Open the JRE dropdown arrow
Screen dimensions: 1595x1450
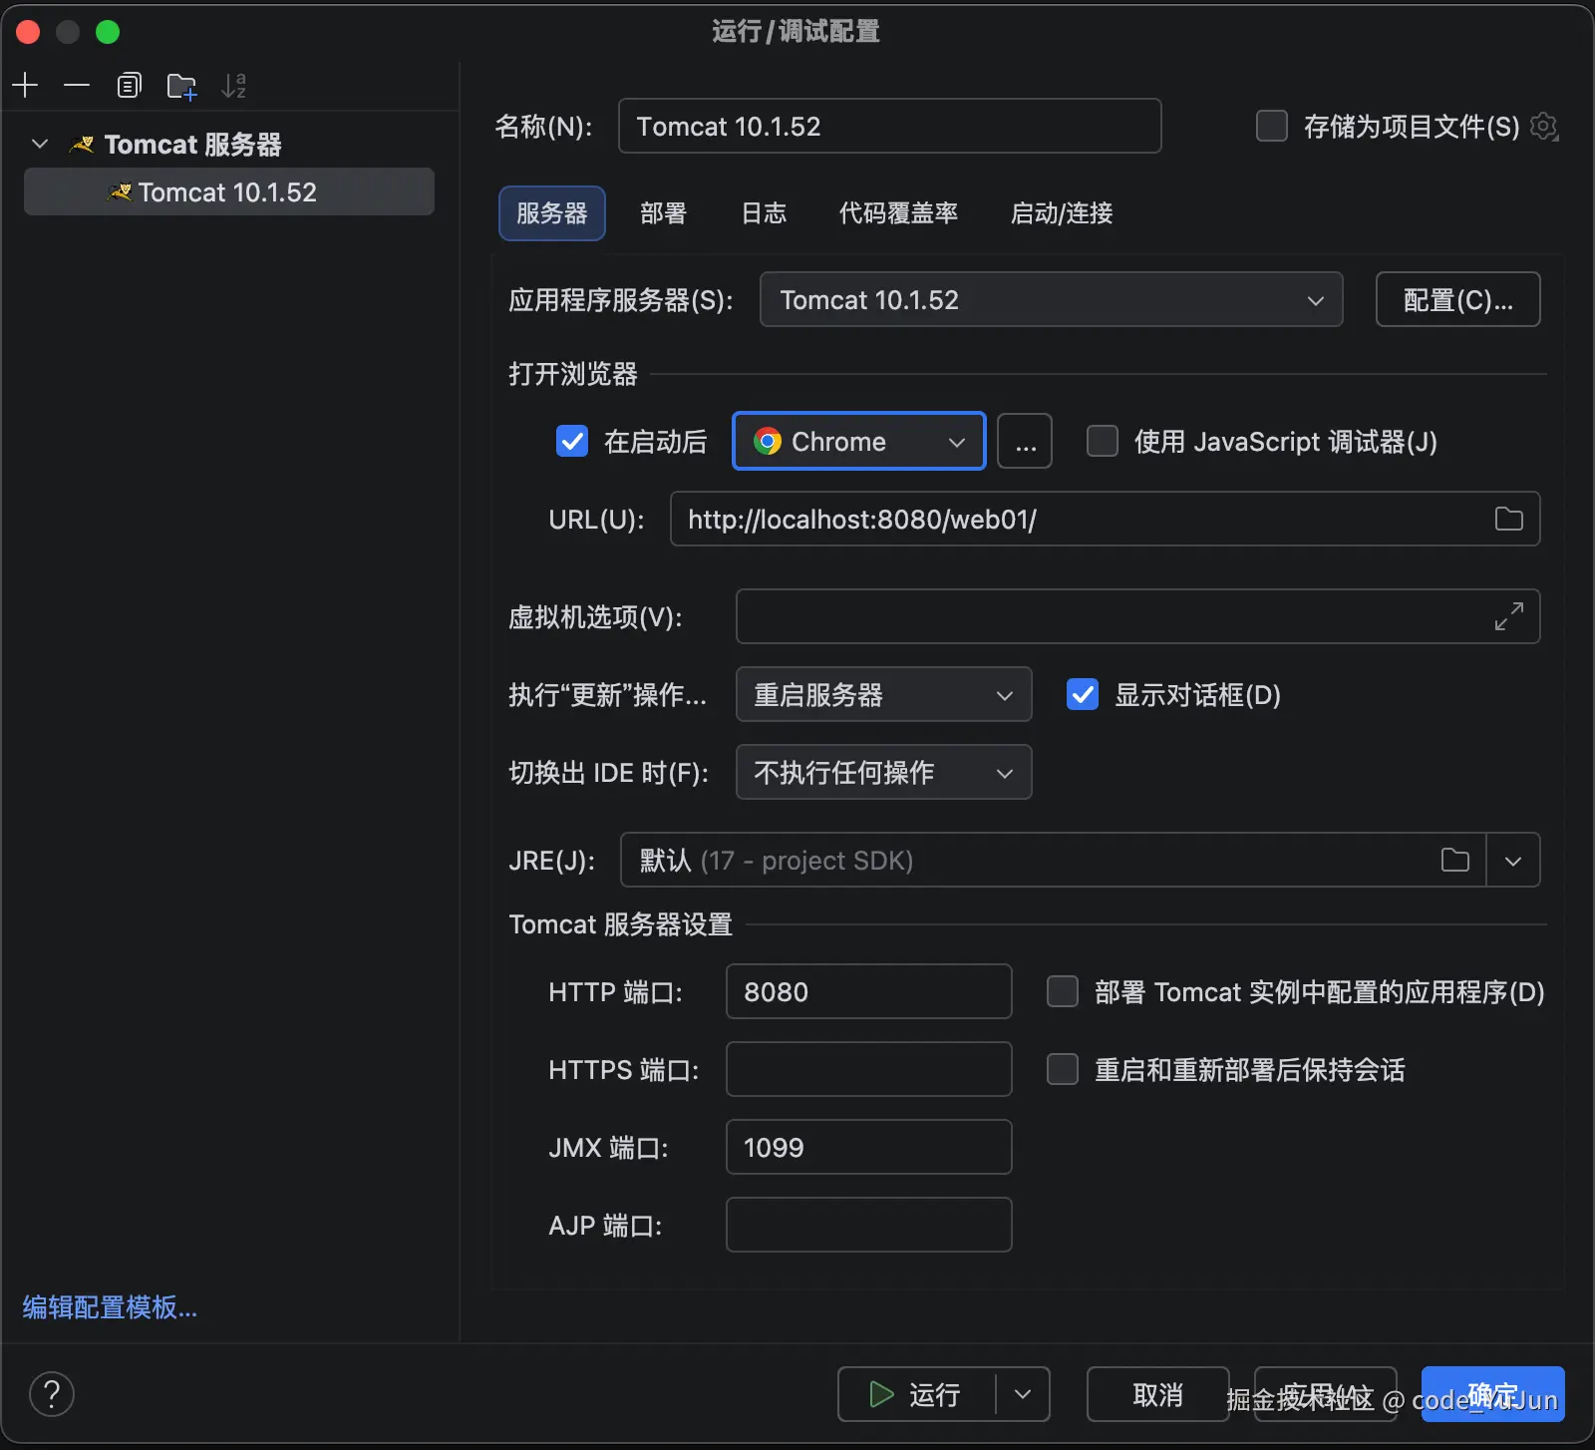[x=1513, y=860]
